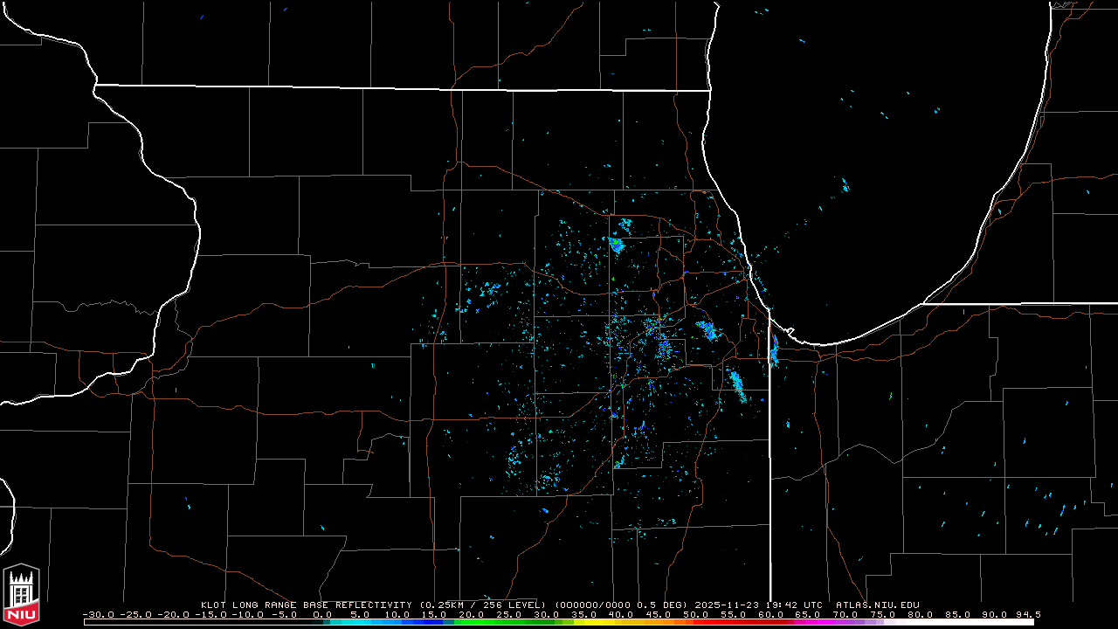Click the NIU castle logo
The image size is (1118, 629).
click(21, 594)
